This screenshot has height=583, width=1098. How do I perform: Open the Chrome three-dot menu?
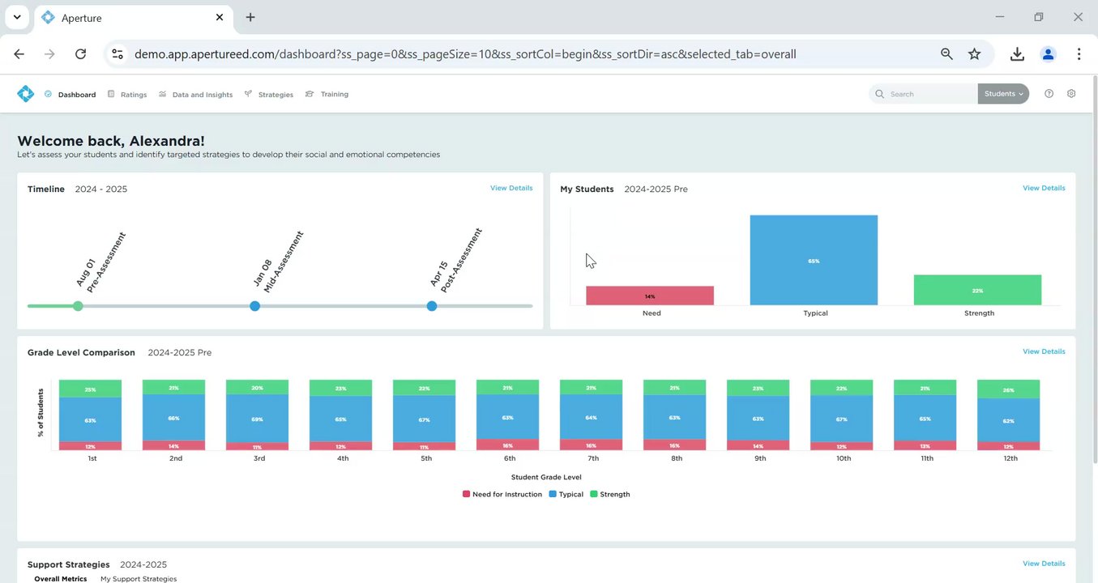pyautogui.click(x=1079, y=54)
